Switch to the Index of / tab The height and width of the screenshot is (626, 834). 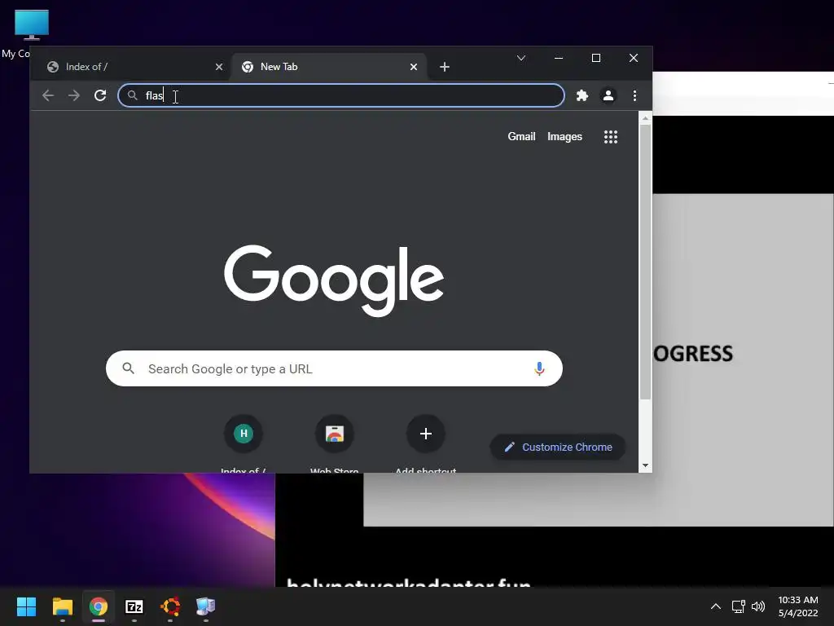[x=134, y=67]
